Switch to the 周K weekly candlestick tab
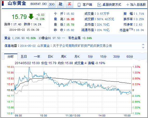 (x=64, y=57)
